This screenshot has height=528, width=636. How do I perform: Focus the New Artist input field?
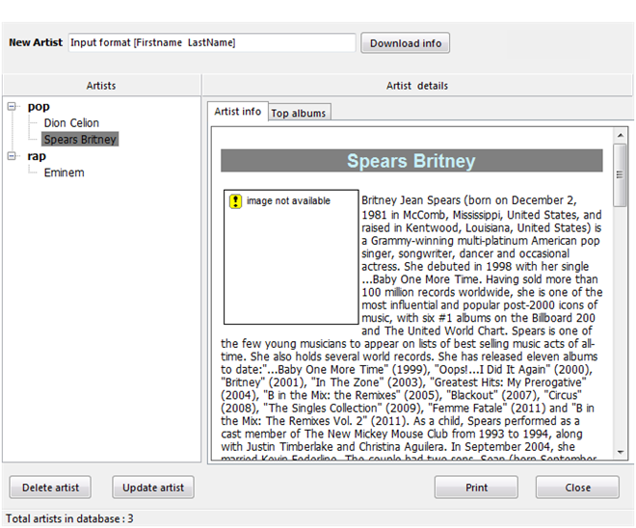212,42
